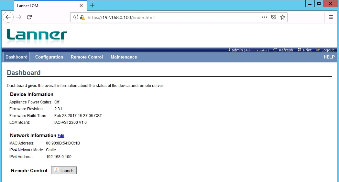Open the Maintenance menu
The height and width of the screenshot is (182, 339).
click(124, 57)
